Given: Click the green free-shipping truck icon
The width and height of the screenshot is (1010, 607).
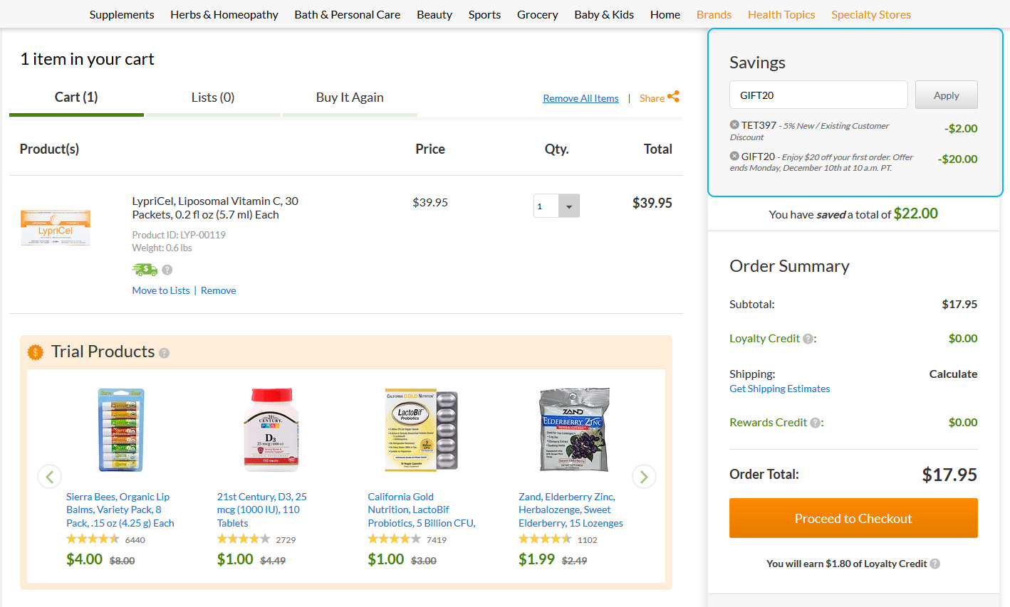Looking at the screenshot, I should pyautogui.click(x=145, y=270).
